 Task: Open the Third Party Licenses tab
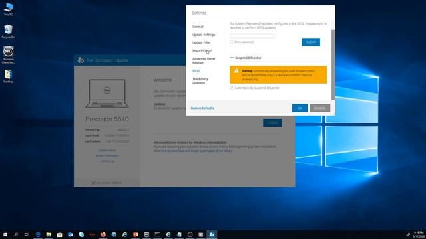pyautogui.click(x=200, y=81)
